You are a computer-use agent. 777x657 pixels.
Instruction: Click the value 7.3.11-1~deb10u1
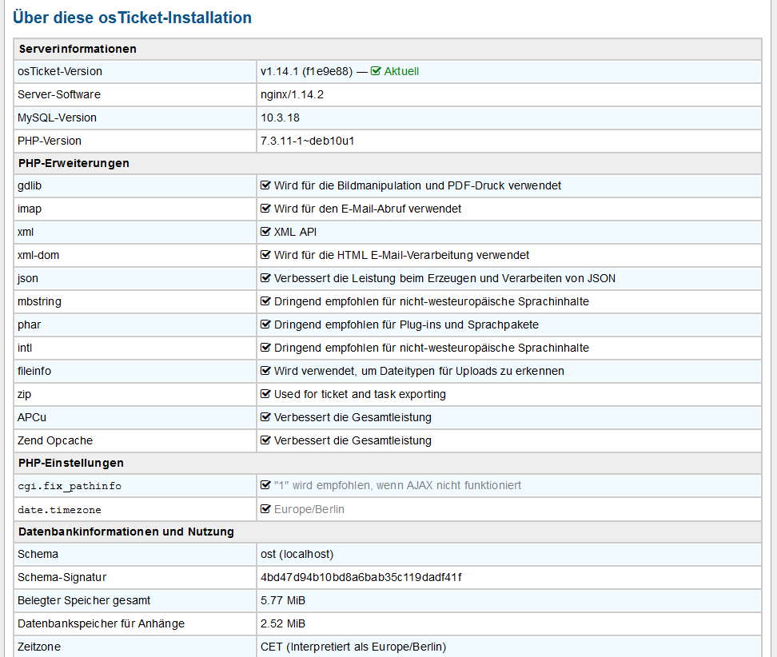[308, 141]
